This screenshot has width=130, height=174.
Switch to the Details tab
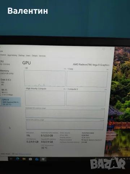(35, 55)
